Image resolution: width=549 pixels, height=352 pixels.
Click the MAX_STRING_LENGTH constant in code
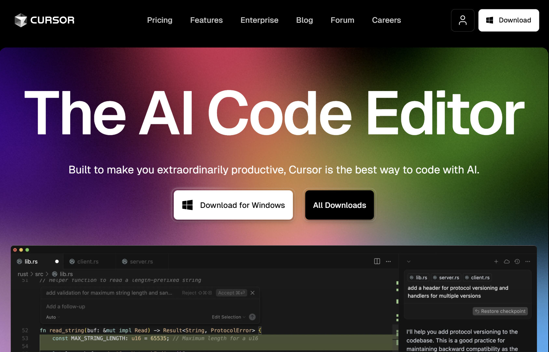(98, 338)
